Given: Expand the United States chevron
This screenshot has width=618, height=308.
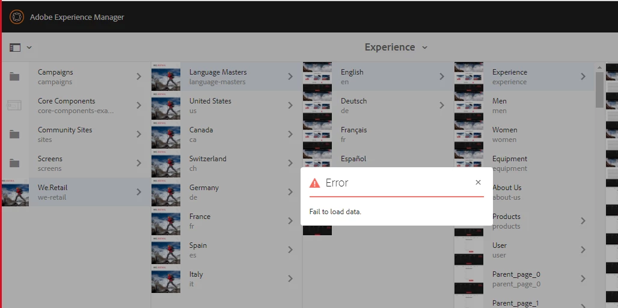Looking at the screenshot, I should (290, 105).
